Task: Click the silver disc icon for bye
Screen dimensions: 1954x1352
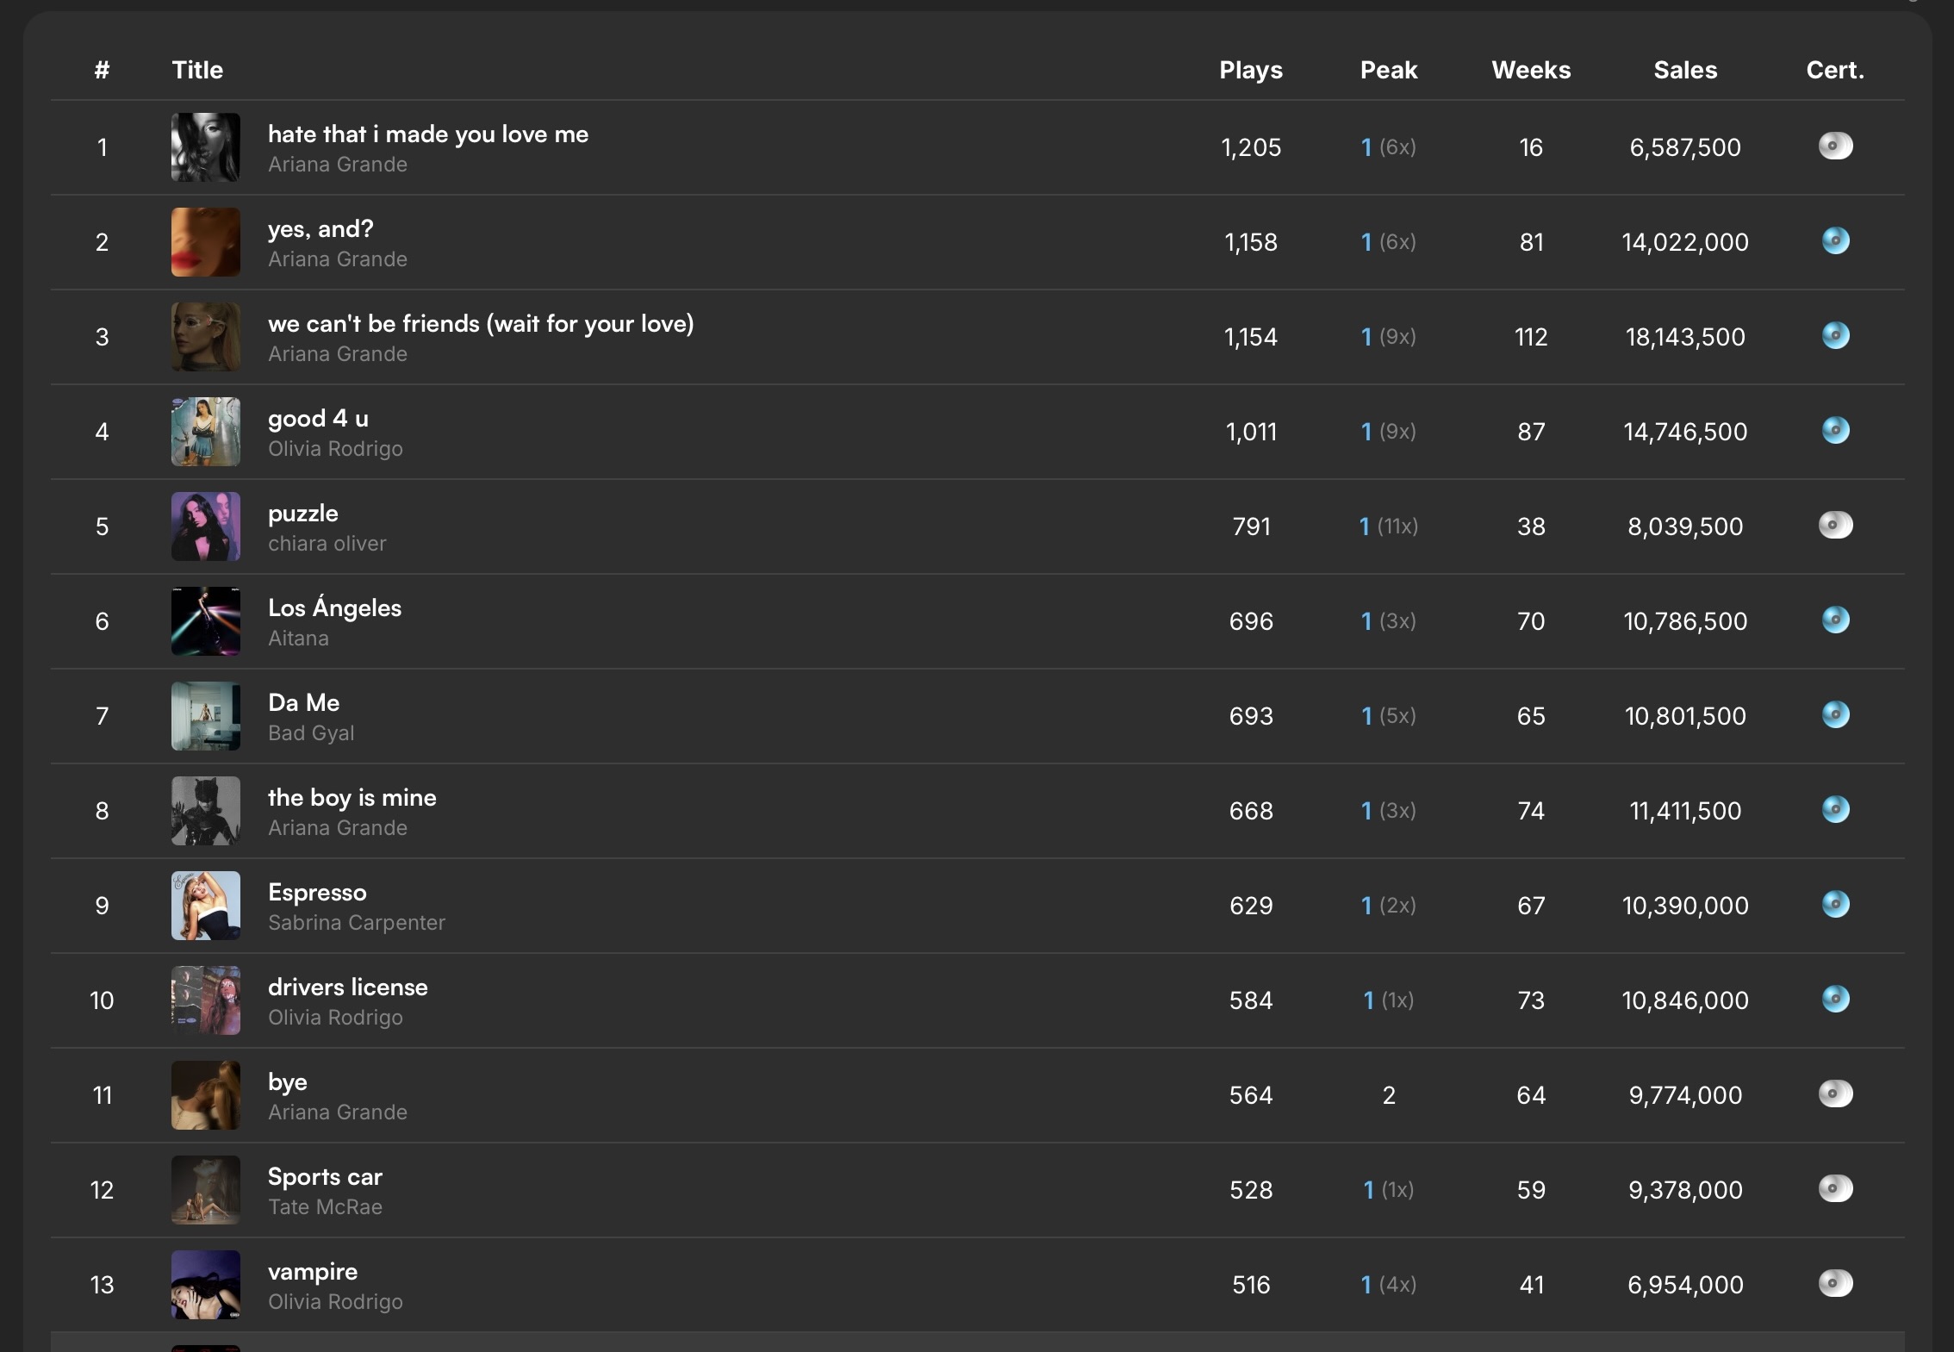Action: click(1835, 1093)
